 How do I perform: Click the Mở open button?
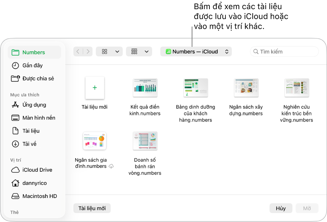point(307,208)
